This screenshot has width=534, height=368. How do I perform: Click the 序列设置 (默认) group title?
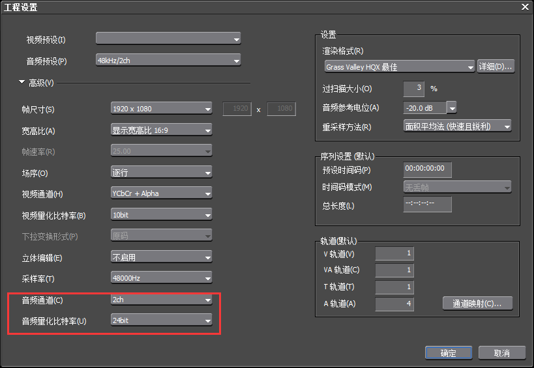(348, 156)
